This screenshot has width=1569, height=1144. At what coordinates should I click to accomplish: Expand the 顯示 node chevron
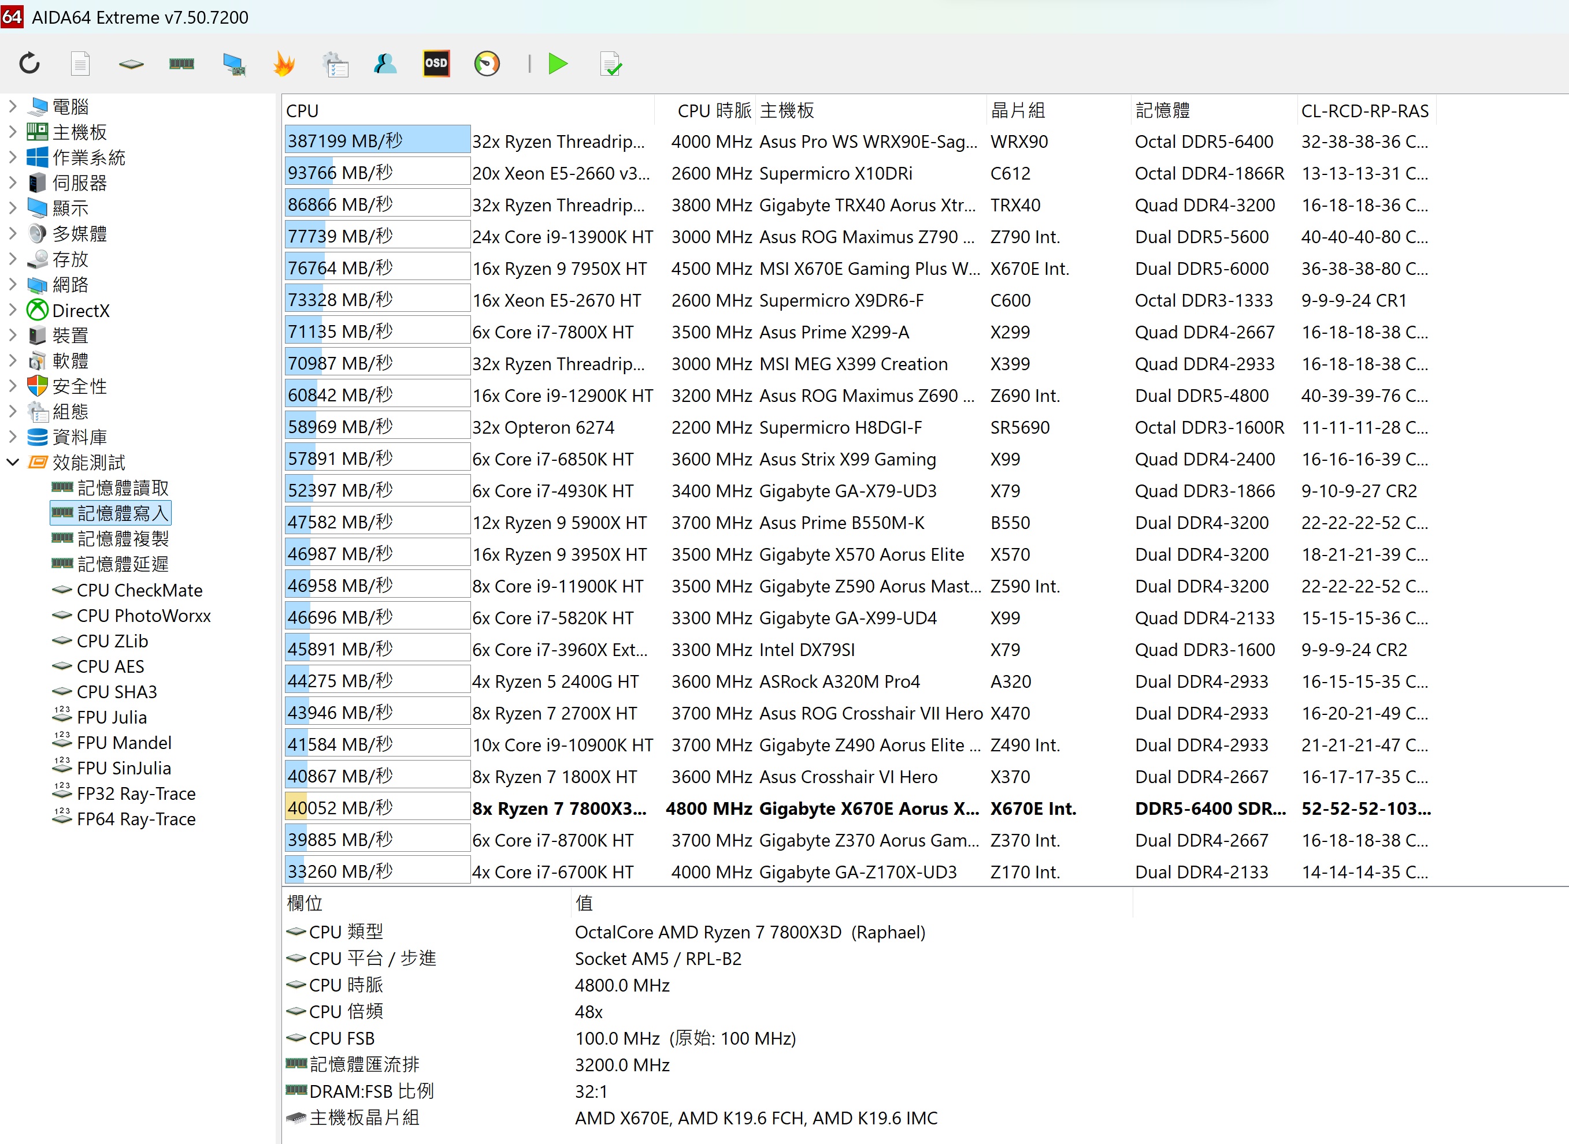click(13, 208)
